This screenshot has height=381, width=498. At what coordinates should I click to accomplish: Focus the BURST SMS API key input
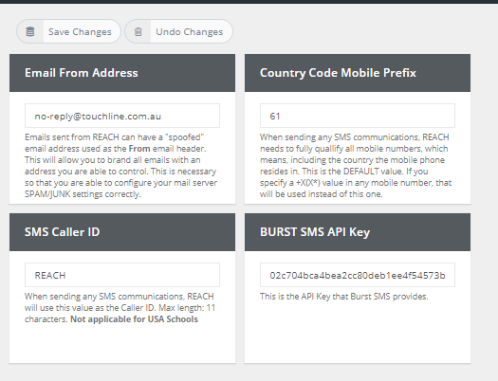tap(358, 275)
